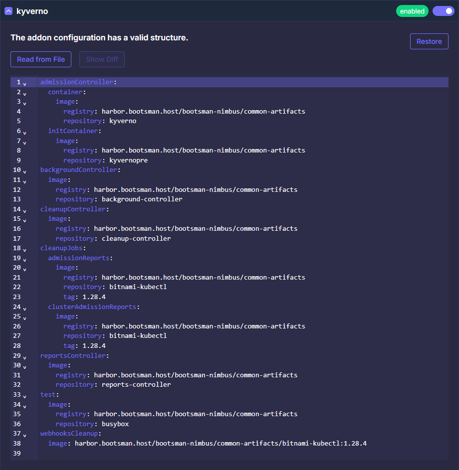Disable the kyverno addon toggle switch
The image size is (459, 470).
click(x=443, y=11)
